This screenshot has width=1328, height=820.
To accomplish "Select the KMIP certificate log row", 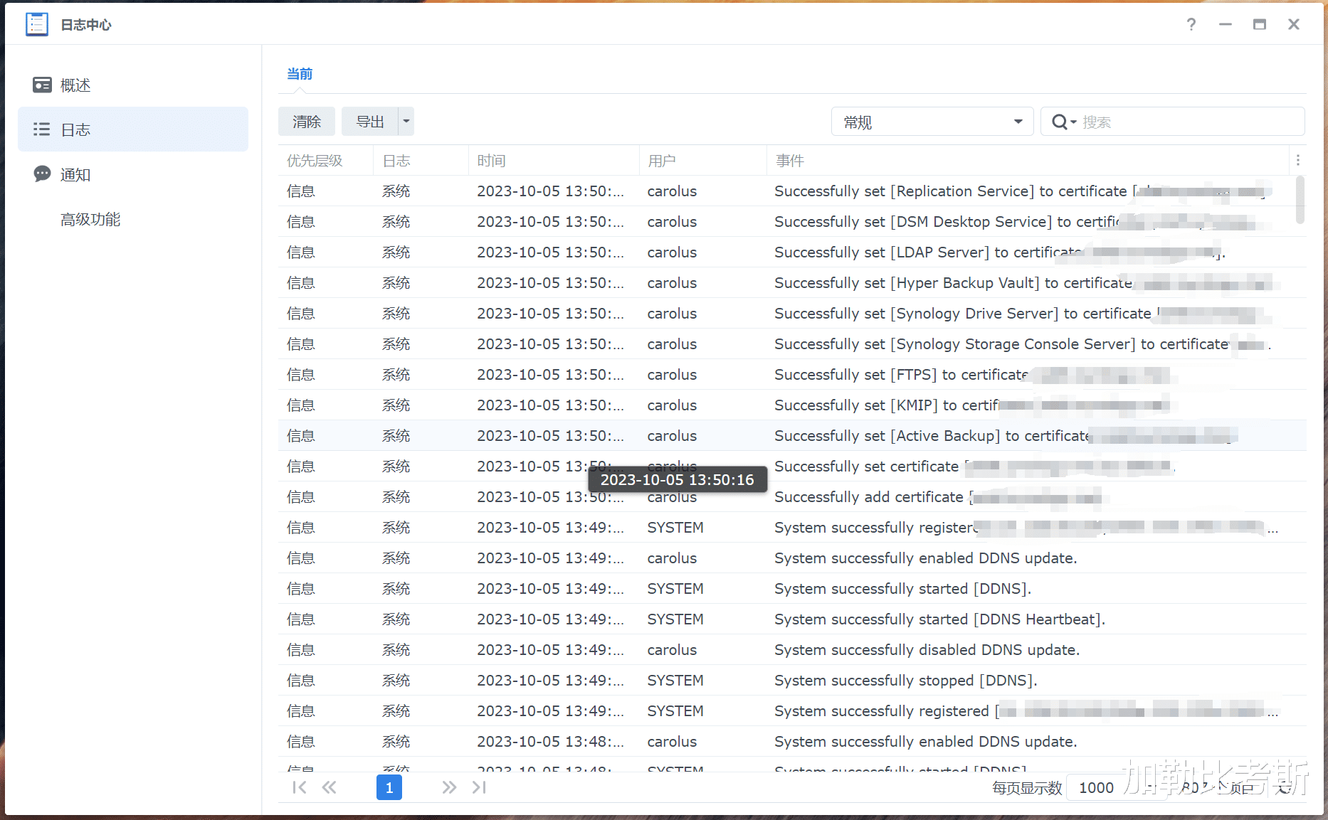I will [x=791, y=405].
